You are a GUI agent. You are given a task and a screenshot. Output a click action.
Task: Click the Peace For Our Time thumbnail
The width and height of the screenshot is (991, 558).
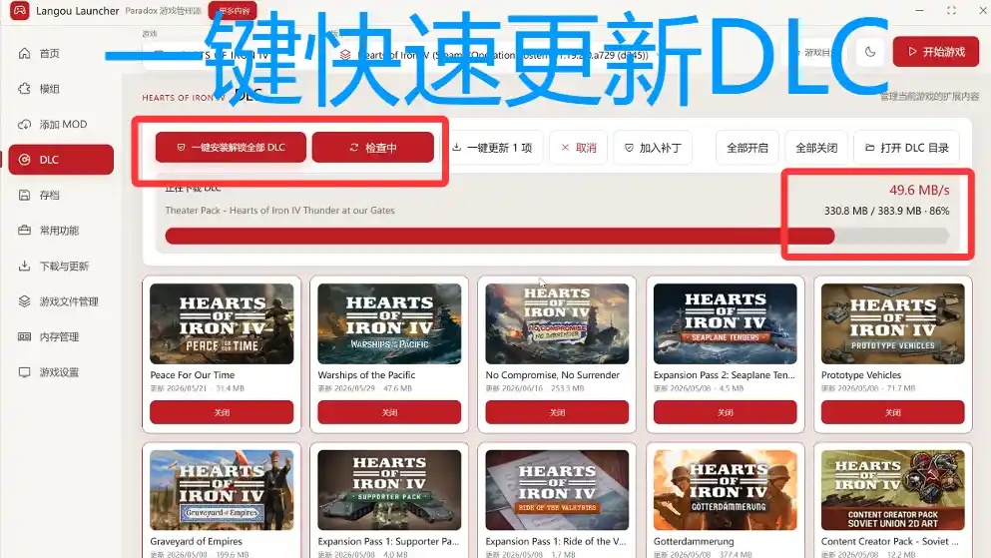[222, 323]
